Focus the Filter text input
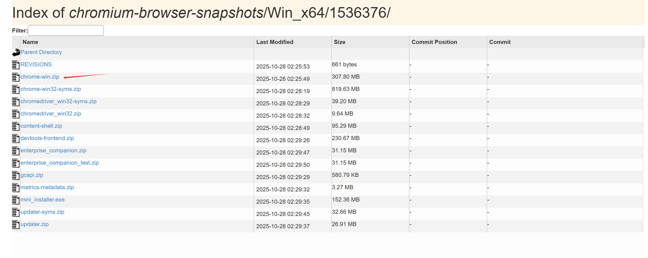This screenshot has width=648, height=258. point(66,30)
